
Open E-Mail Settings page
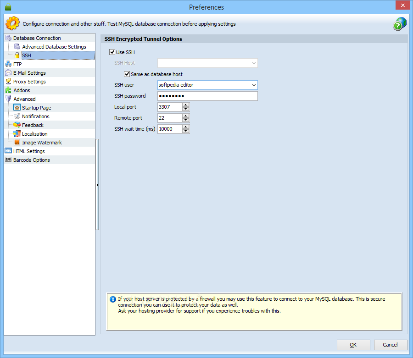(29, 72)
